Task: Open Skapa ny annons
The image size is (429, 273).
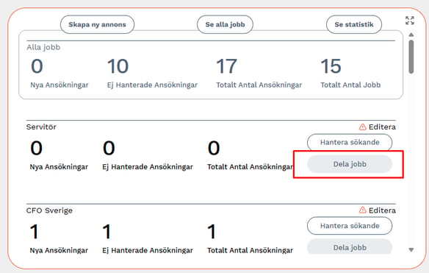Action: [x=97, y=24]
